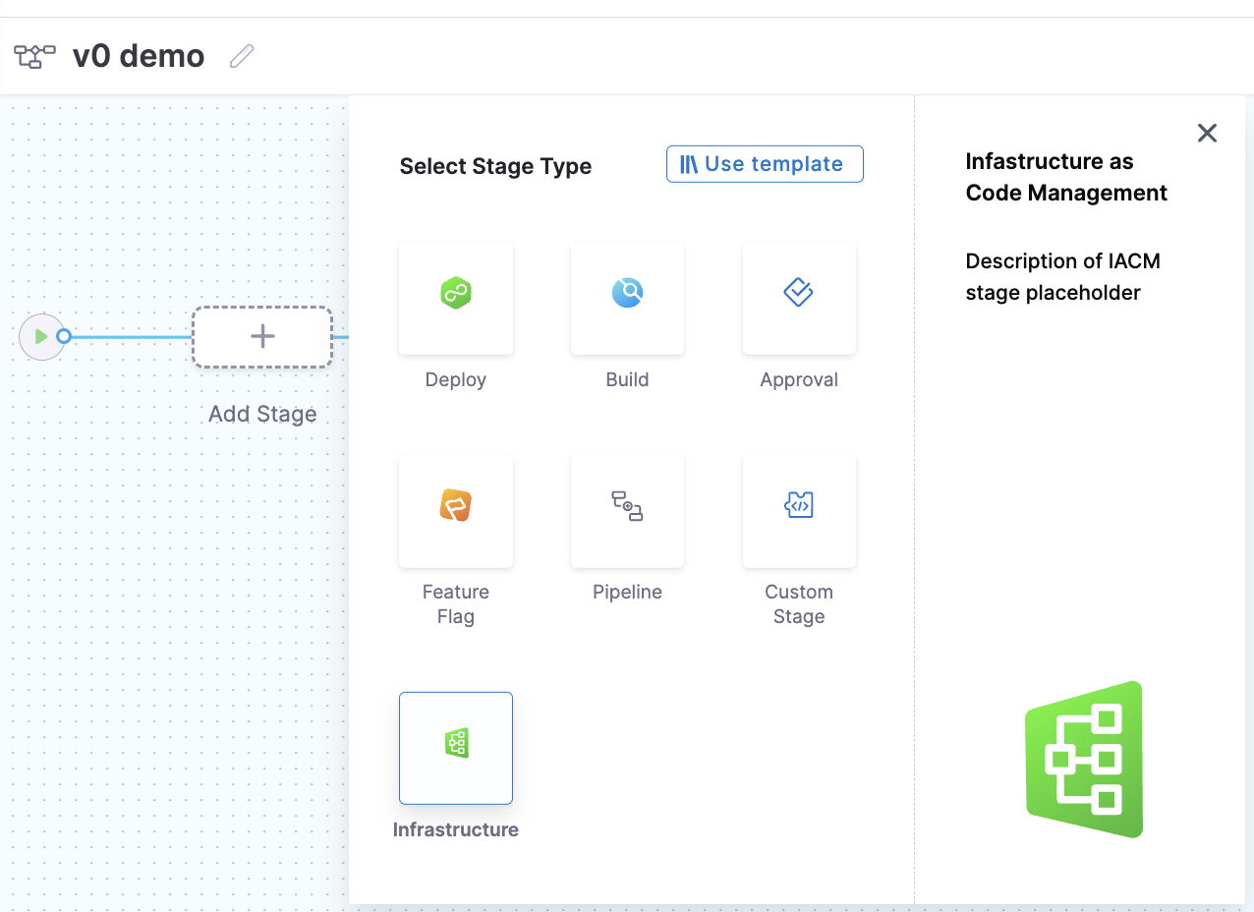
Task: Close the stage selection panel
Action: point(1207,132)
